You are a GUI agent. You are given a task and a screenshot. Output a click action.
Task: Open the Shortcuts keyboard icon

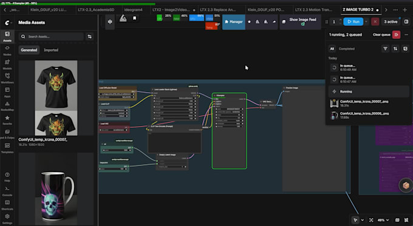click(7, 205)
